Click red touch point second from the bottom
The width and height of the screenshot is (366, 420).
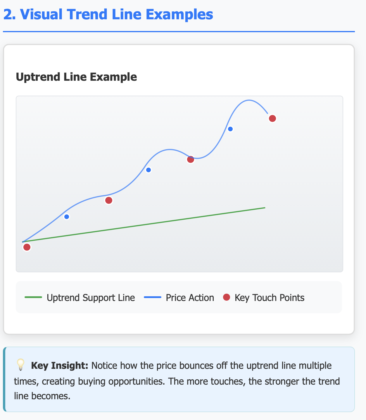(109, 200)
